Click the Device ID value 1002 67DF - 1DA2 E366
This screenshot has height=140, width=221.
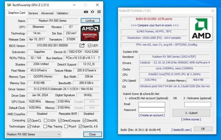pos(83,52)
